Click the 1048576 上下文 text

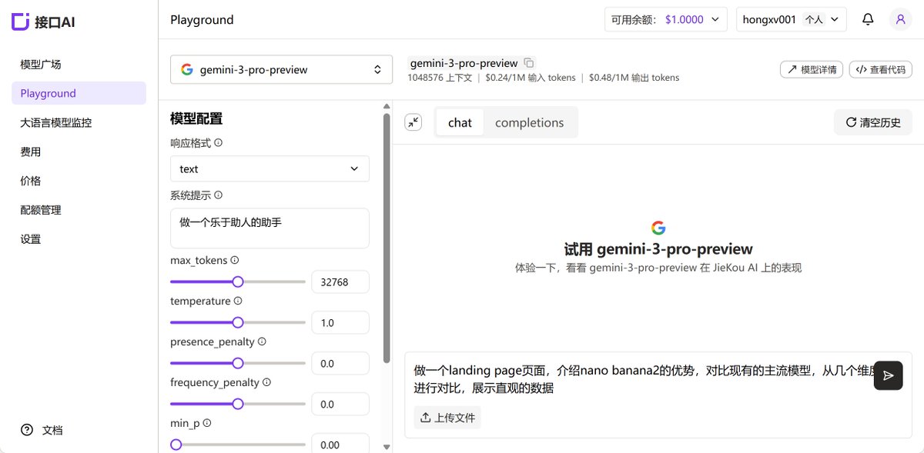point(440,78)
